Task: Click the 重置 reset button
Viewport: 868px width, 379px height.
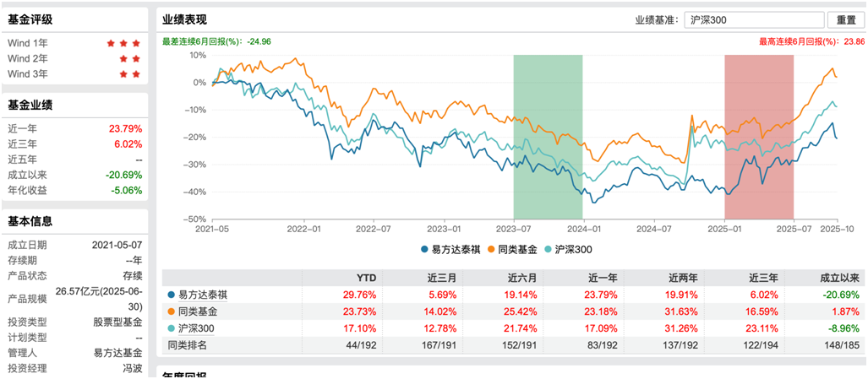Action: [x=846, y=20]
